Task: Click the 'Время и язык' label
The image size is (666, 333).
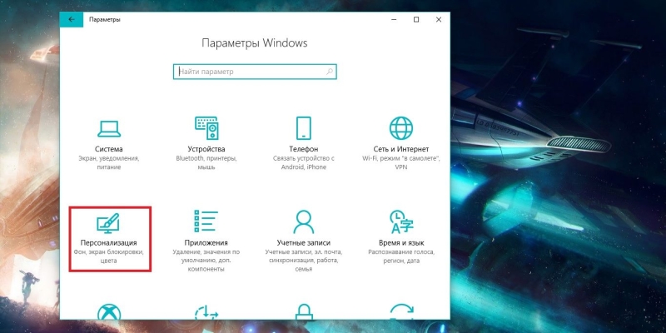Action: [401, 243]
